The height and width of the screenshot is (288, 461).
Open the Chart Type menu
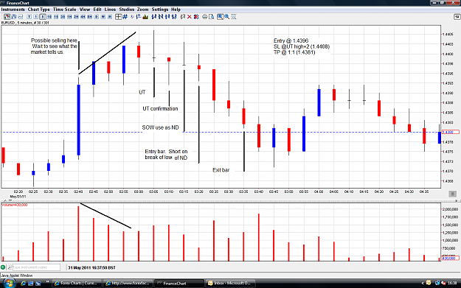pos(39,10)
